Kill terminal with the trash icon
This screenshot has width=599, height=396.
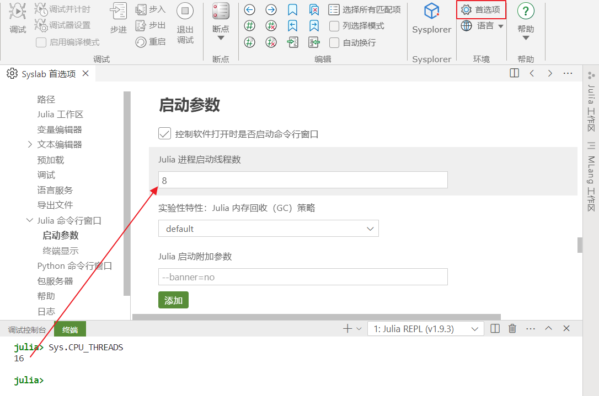[512, 329]
